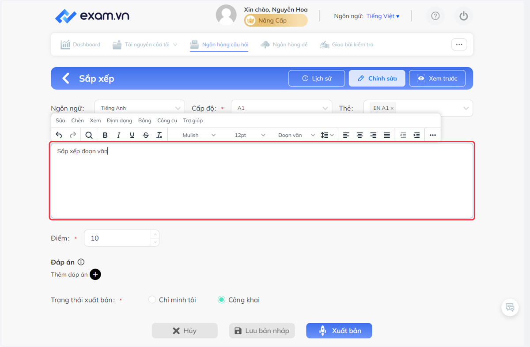Image resolution: width=530 pixels, height=347 pixels.
Task: Toggle underline formatting
Action: 132,135
